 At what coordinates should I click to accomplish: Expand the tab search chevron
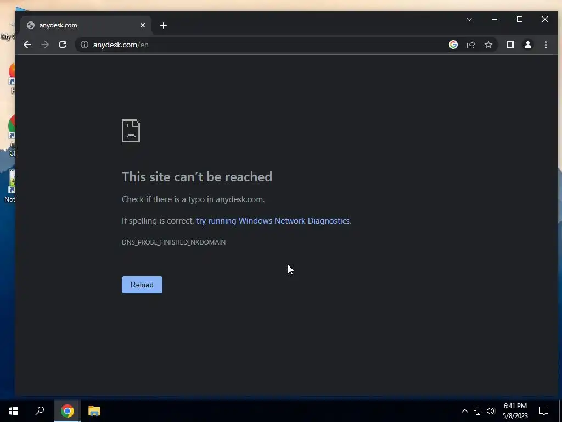point(469,19)
